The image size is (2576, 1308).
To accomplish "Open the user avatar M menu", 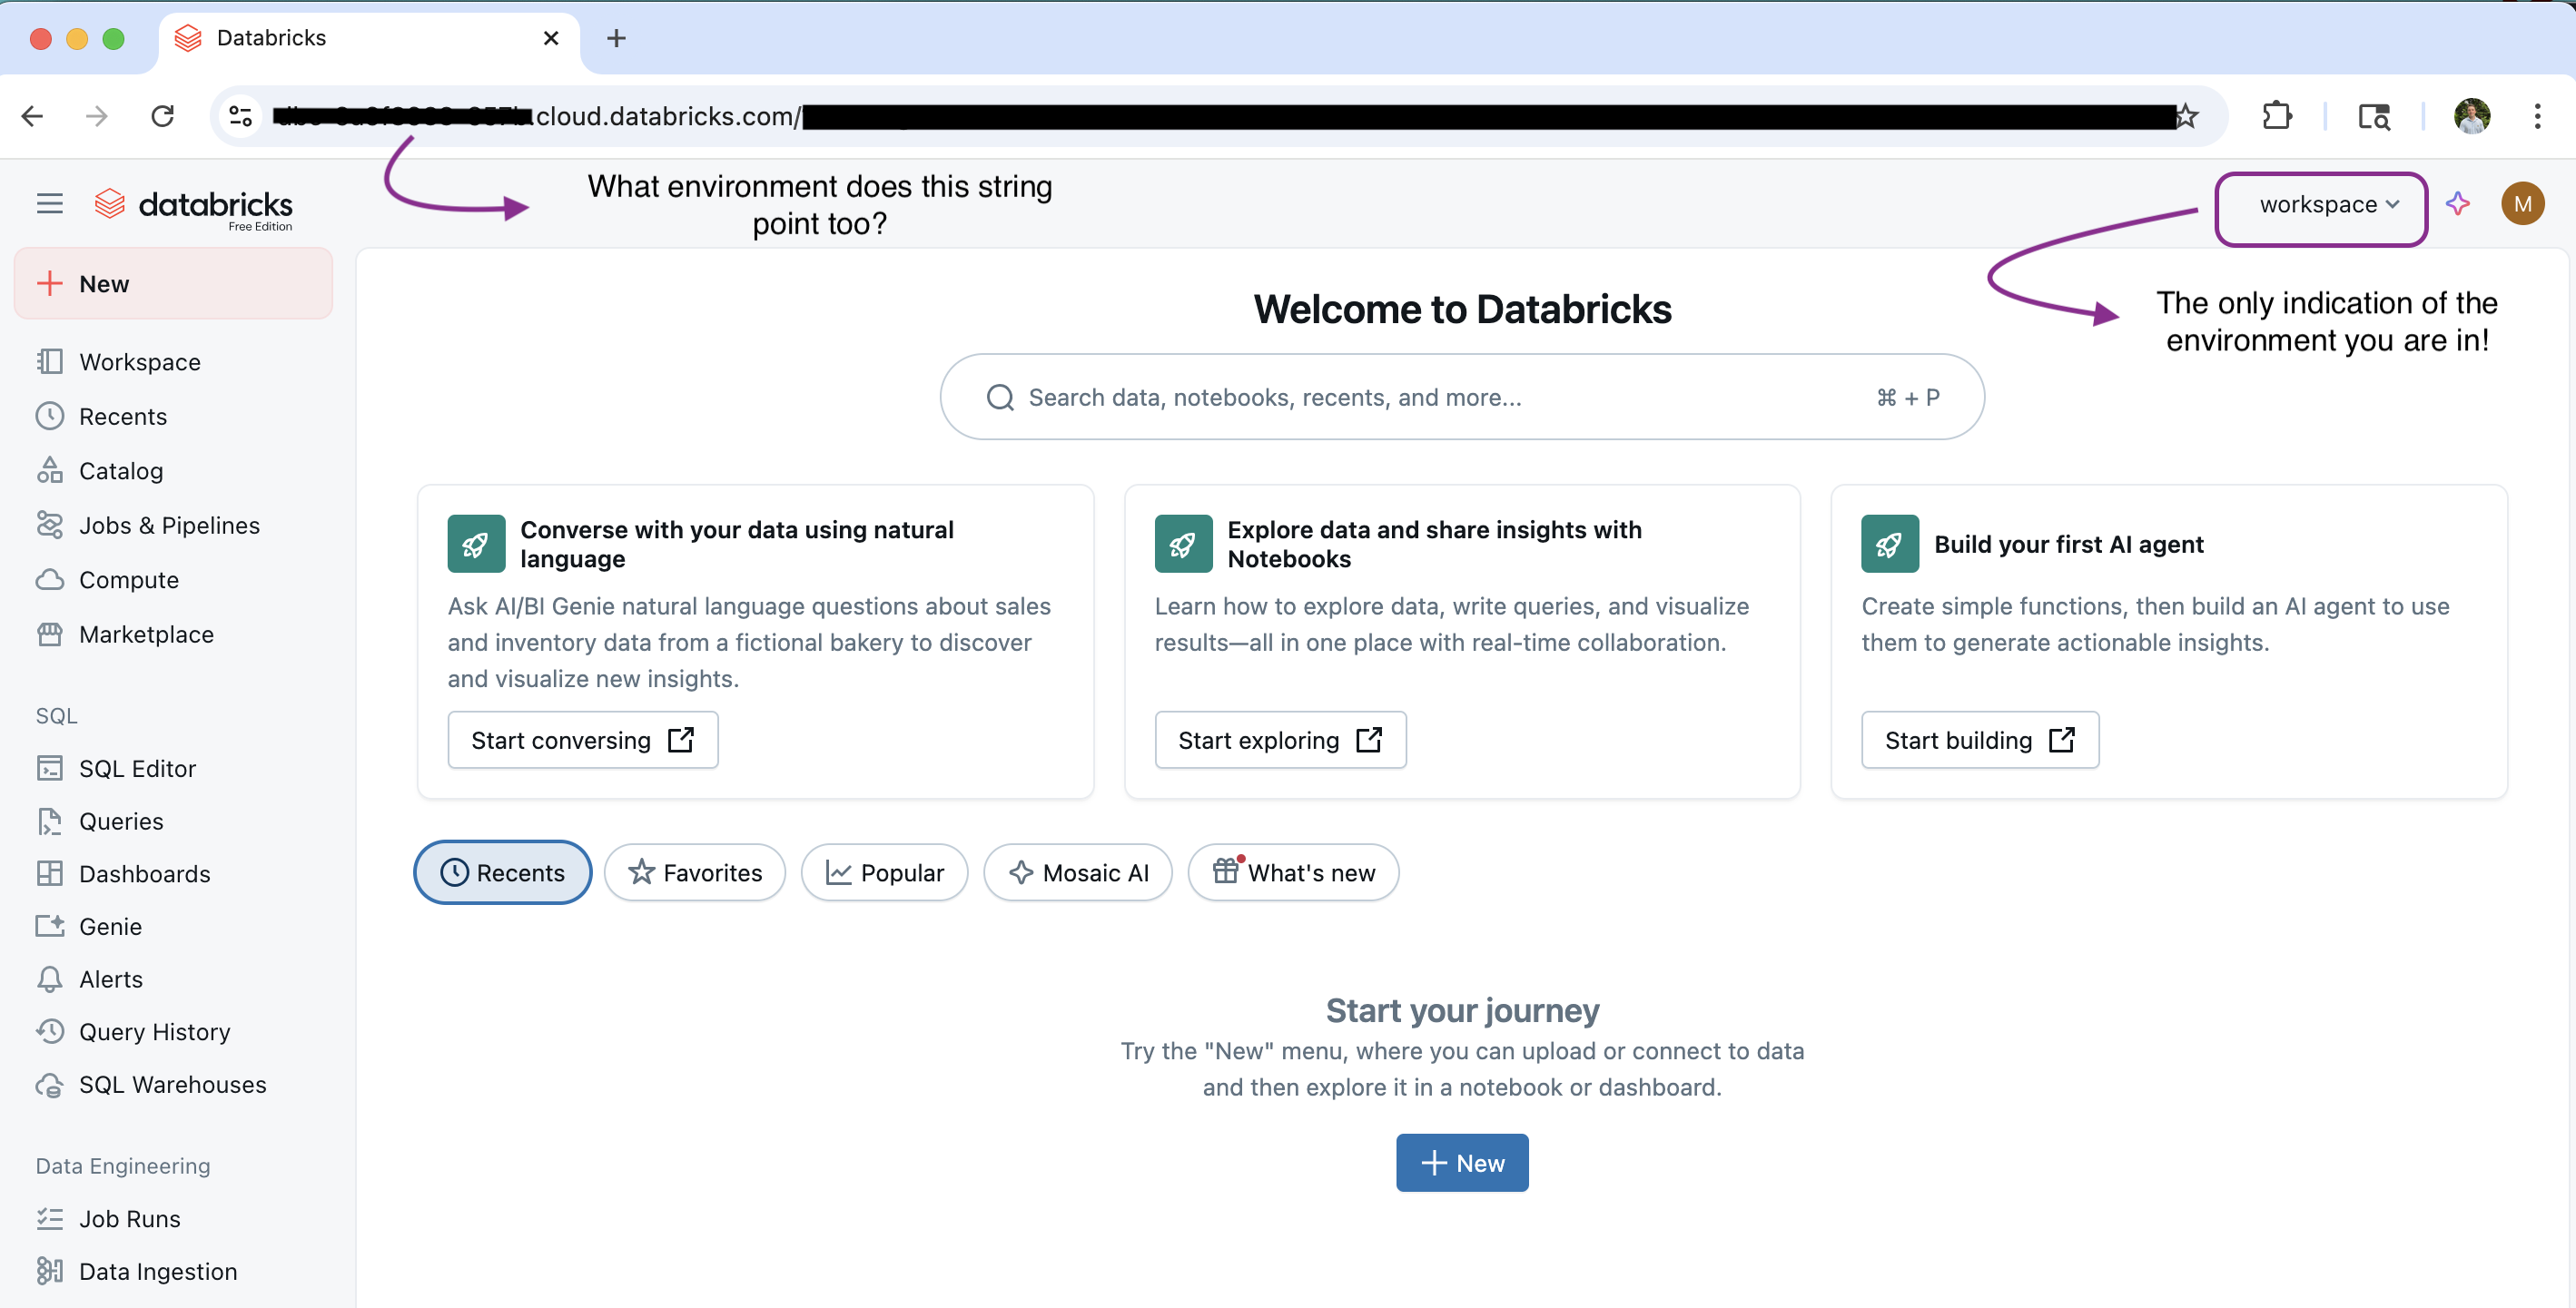I will pos(2522,204).
